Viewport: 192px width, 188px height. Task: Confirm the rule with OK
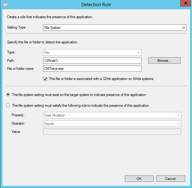(x=139, y=179)
